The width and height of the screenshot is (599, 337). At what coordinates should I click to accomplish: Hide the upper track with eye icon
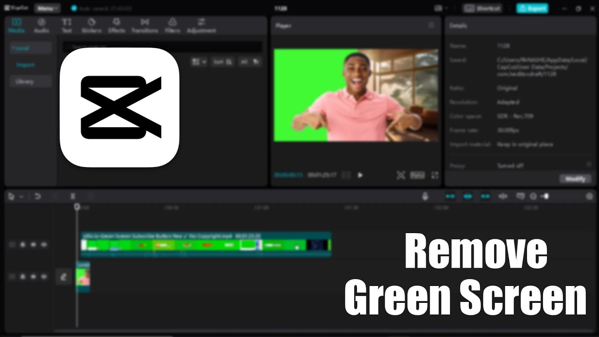33,245
